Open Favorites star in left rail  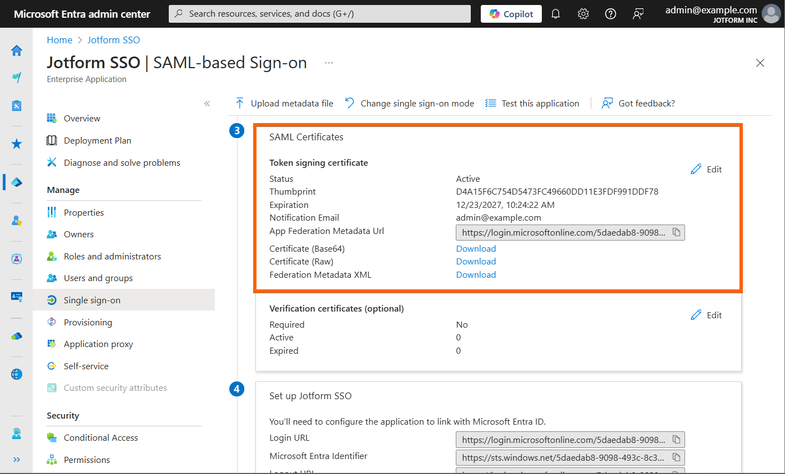17,144
